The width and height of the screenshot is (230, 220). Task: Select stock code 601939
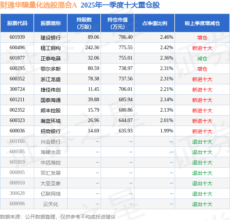17,37
